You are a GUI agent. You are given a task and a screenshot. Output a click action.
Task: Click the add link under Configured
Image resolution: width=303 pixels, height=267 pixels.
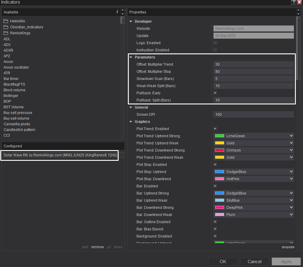click(85, 247)
